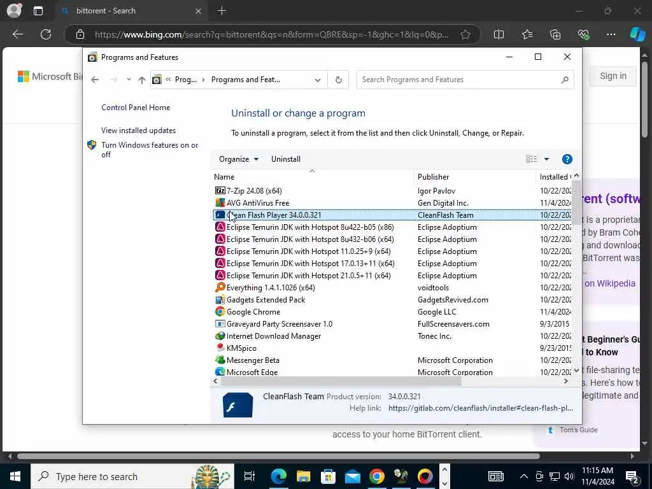Image resolution: width=652 pixels, height=489 pixels.
Task: Click Bing page horizontal scrollbar
Action: tap(279, 456)
